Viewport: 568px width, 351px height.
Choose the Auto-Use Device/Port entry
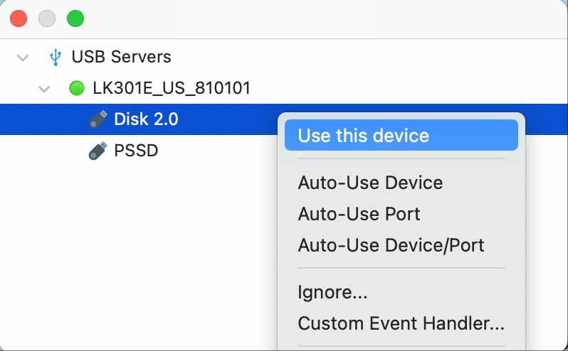click(x=391, y=245)
